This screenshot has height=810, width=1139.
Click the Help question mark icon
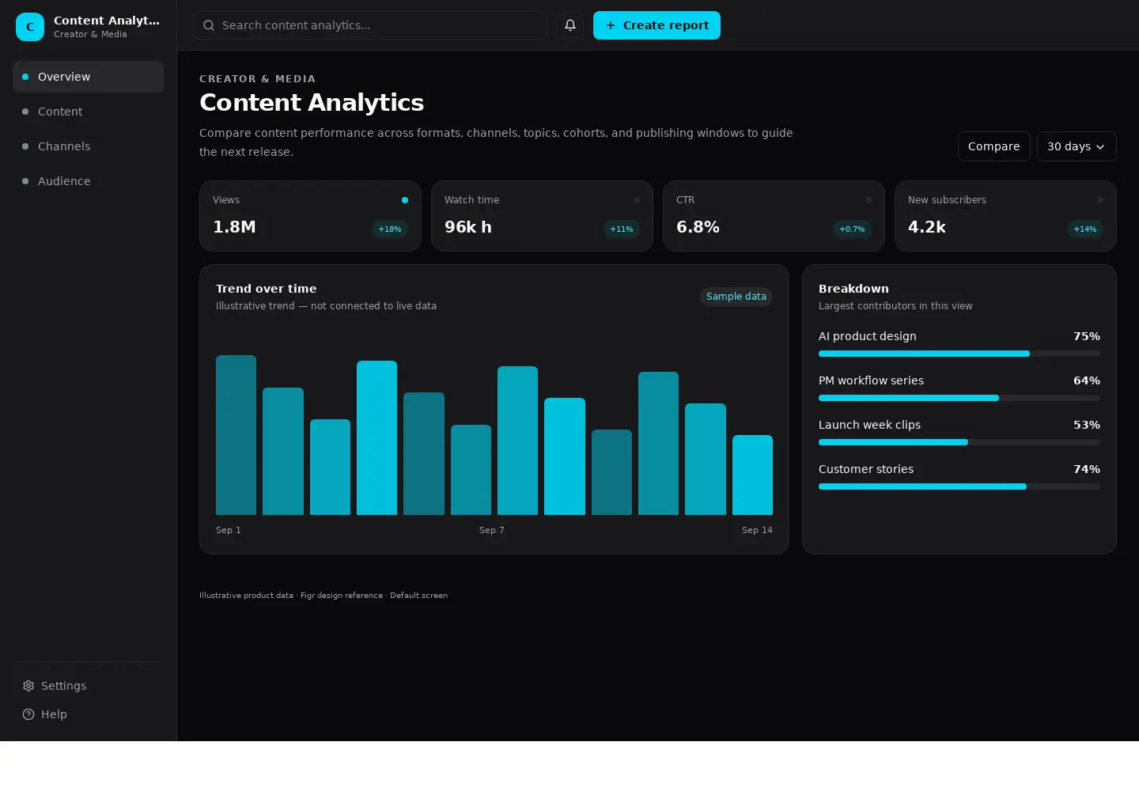[28, 714]
